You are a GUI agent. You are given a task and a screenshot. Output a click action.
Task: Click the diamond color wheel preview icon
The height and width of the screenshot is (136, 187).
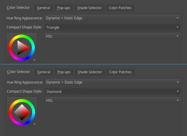(x=22, y=112)
